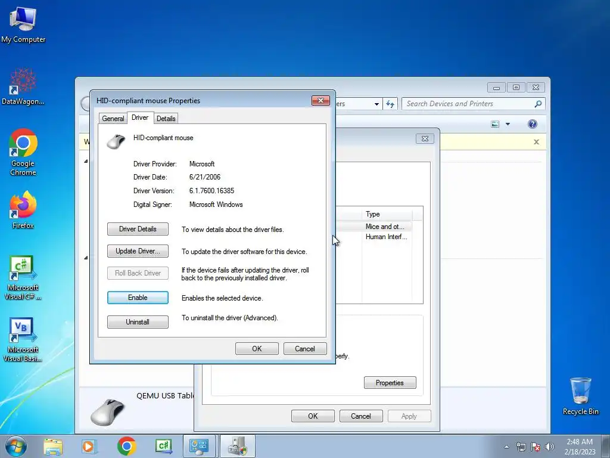Launch Firefox from the desktop
The image size is (610, 458).
[x=23, y=209]
